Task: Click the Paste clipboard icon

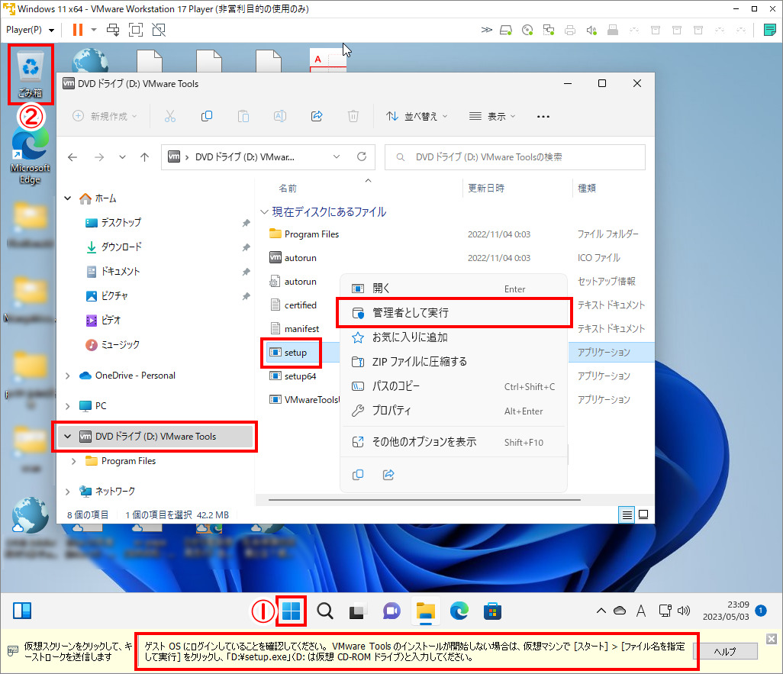Action: pyautogui.click(x=243, y=117)
